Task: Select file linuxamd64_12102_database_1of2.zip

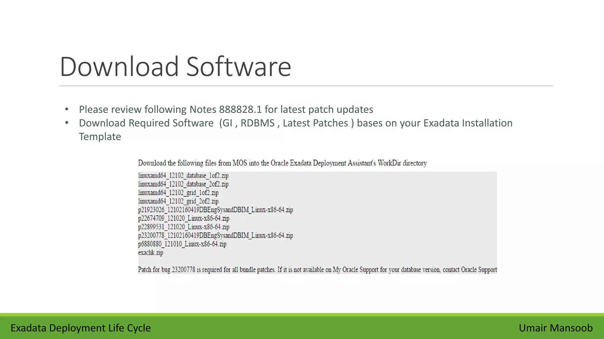Action: tap(183, 176)
